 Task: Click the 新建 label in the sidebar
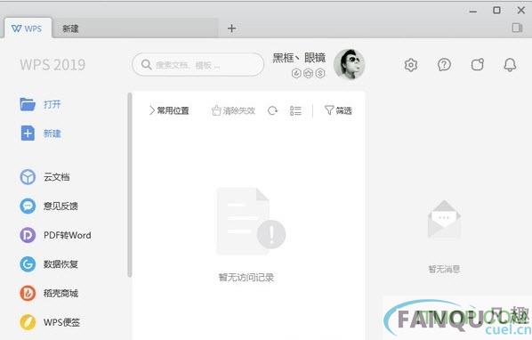[x=52, y=134]
